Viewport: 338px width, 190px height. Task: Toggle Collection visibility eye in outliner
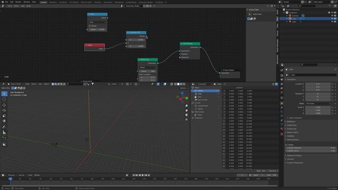pos(332,13)
